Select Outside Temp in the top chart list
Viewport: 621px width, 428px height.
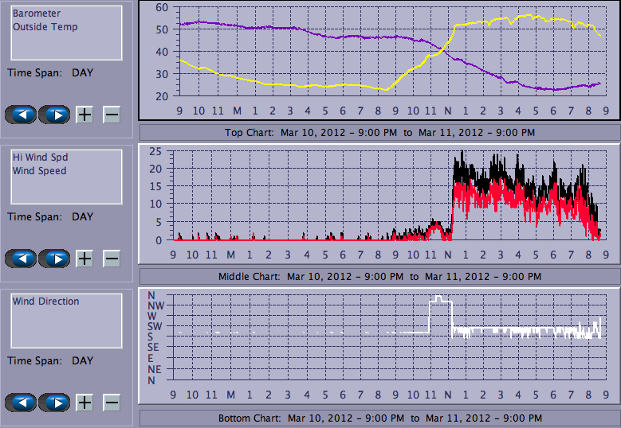tap(45, 26)
